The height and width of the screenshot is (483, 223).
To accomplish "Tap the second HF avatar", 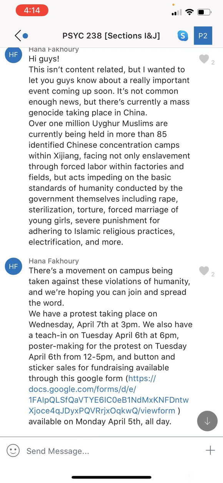I will click(x=13, y=266).
